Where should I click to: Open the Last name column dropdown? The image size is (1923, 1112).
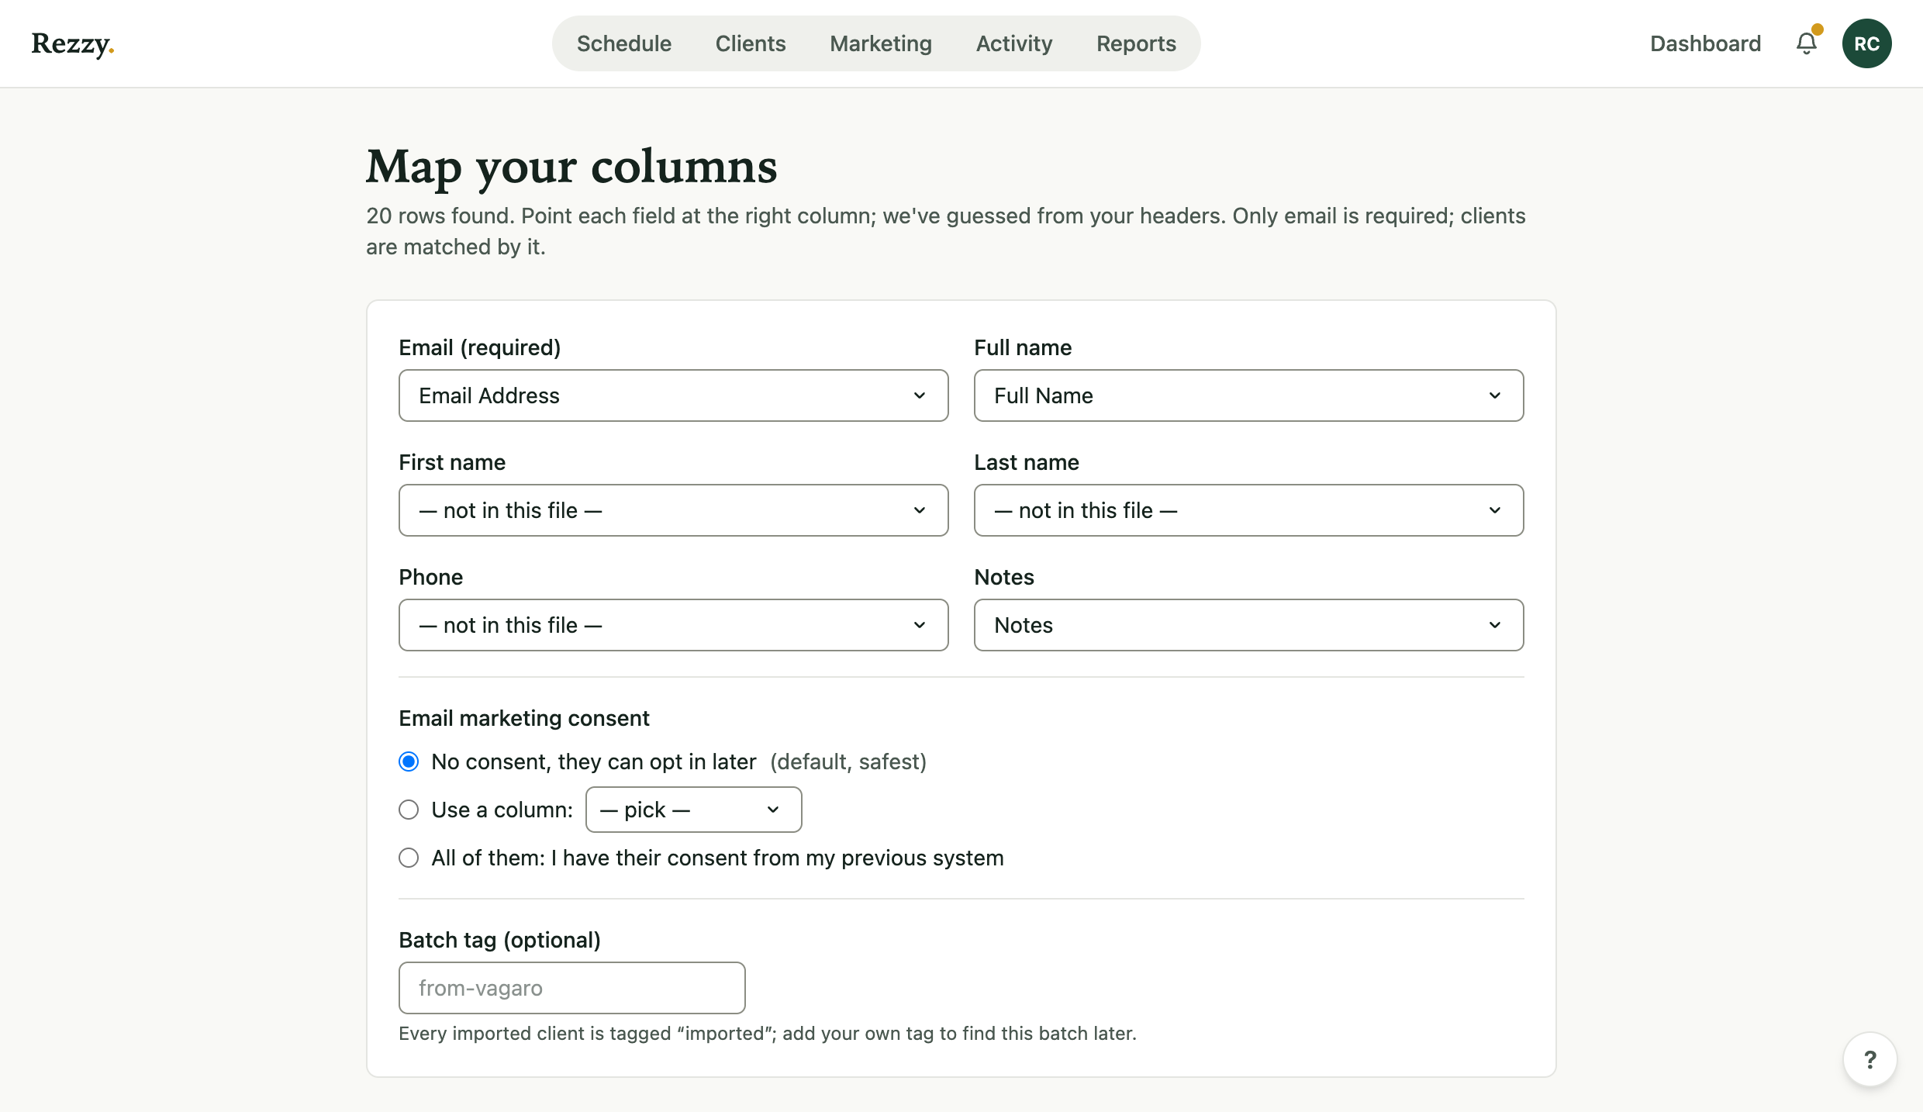1248,510
